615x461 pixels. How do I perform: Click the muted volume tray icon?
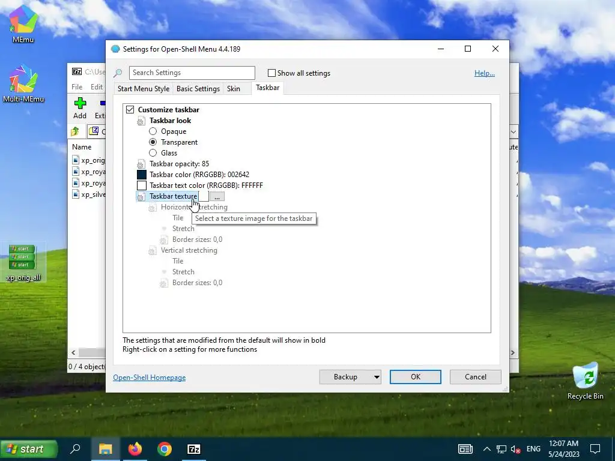coord(516,449)
